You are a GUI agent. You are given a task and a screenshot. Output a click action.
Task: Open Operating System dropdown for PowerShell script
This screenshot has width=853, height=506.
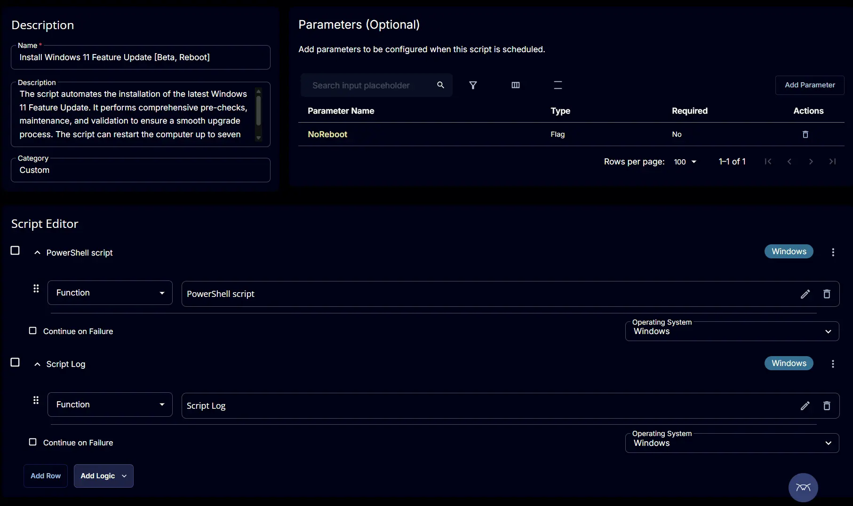pos(732,331)
